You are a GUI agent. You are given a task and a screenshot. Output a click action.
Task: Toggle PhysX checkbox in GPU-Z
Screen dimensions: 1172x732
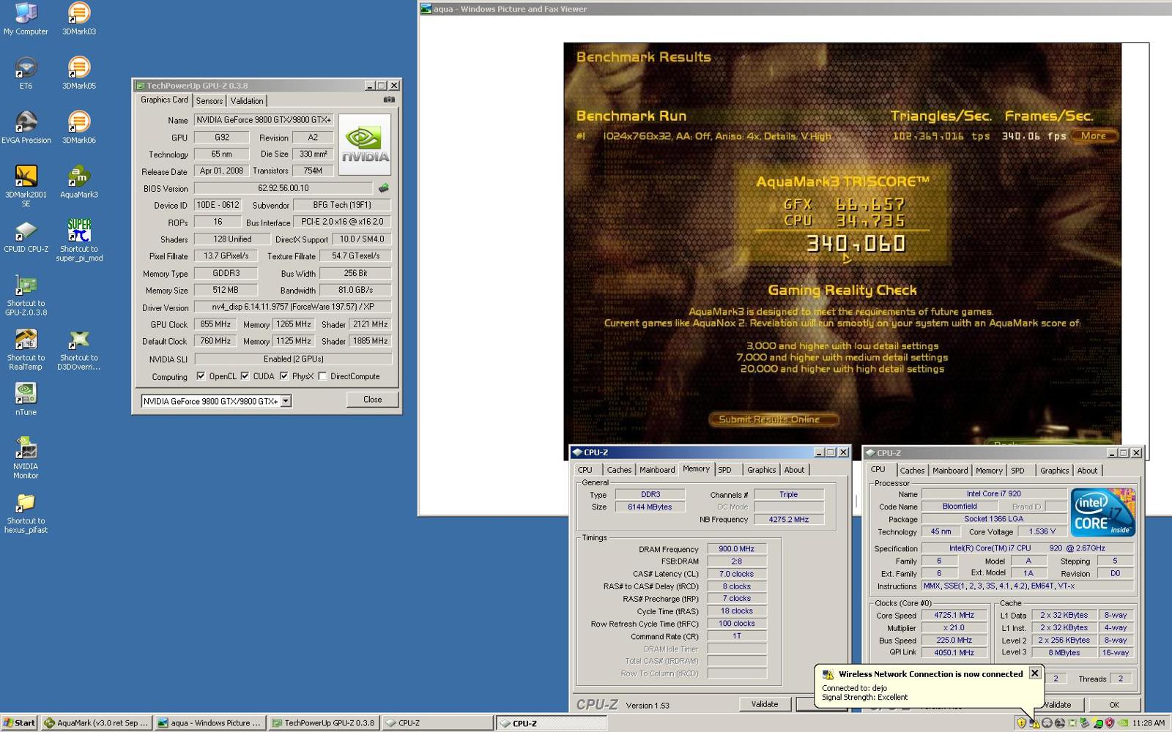point(283,376)
